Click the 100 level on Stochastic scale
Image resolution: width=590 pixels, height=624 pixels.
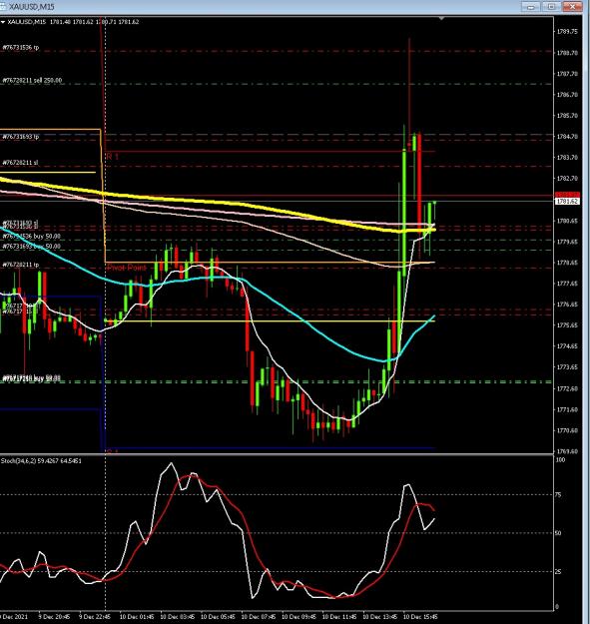click(560, 460)
